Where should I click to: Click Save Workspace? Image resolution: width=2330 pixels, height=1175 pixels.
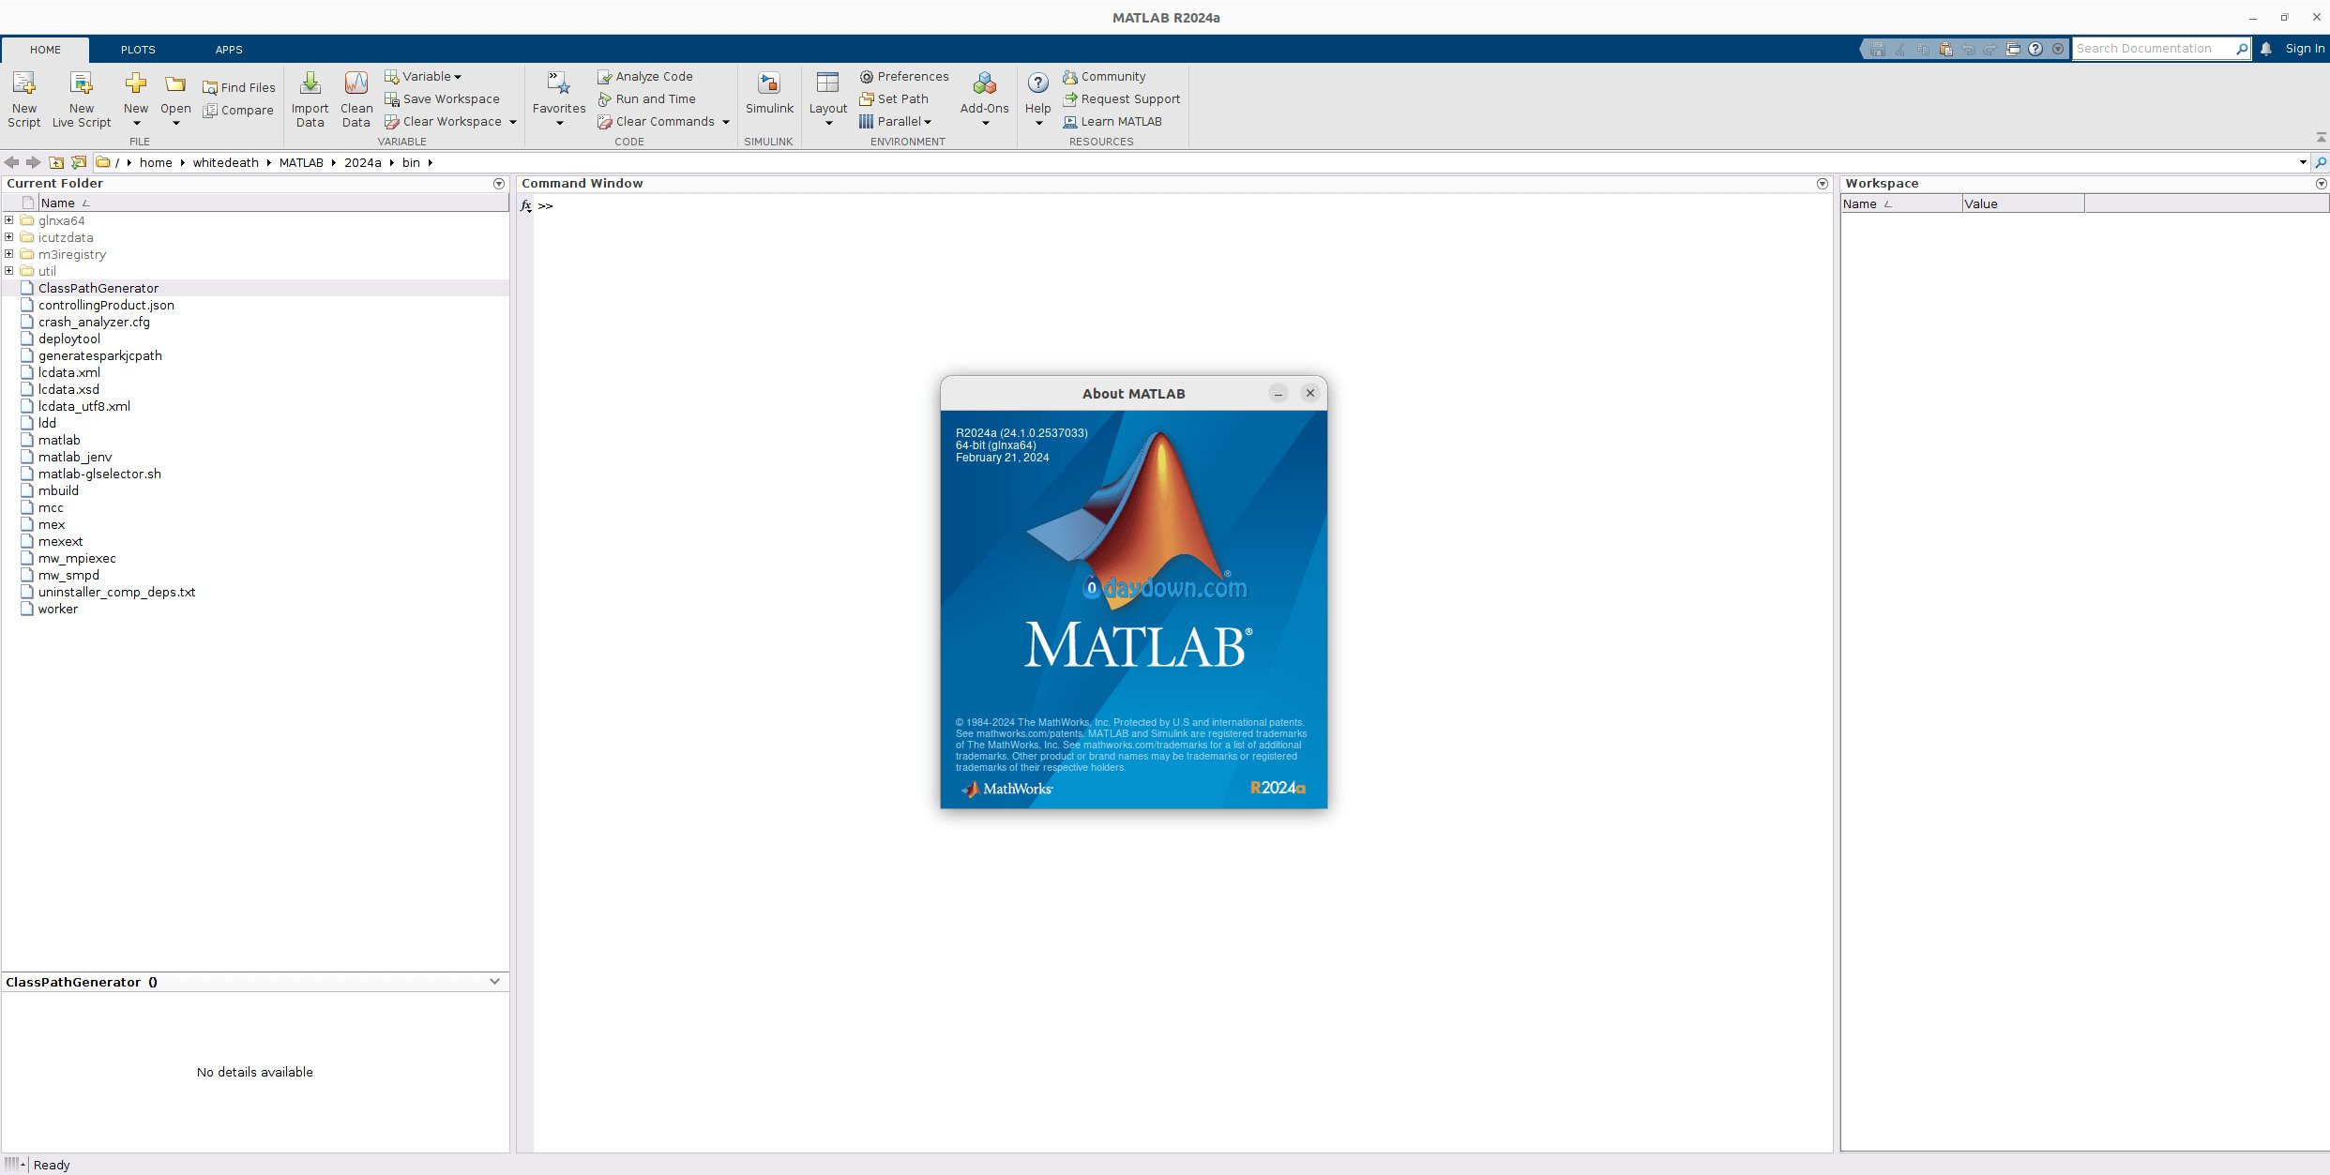coord(442,98)
